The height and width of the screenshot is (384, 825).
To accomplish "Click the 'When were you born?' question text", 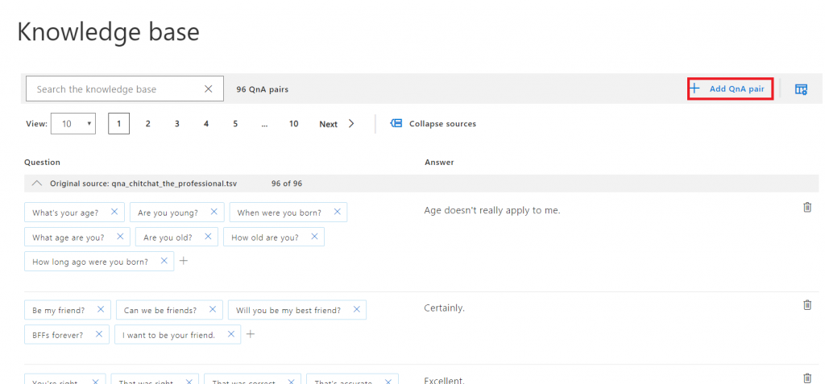I will pyautogui.click(x=280, y=213).
